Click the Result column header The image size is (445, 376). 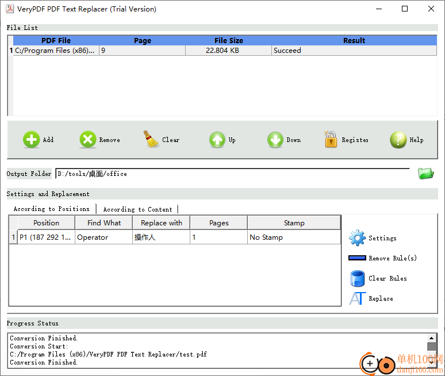354,41
